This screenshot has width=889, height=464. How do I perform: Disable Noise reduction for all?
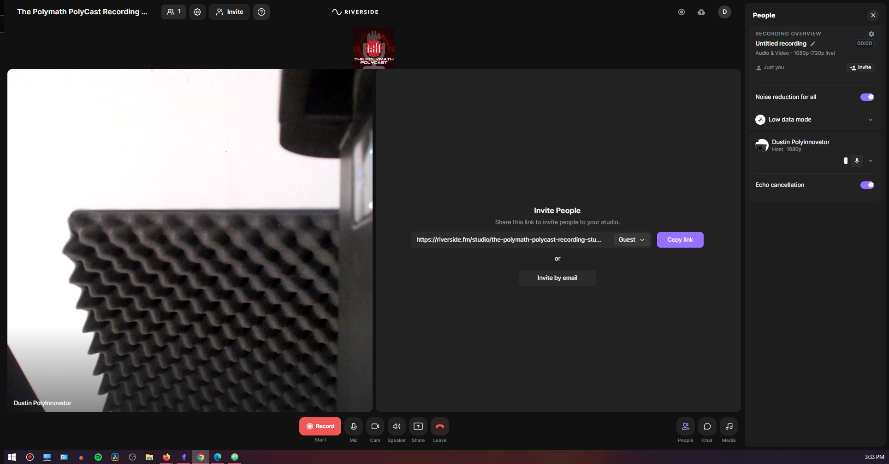(867, 97)
